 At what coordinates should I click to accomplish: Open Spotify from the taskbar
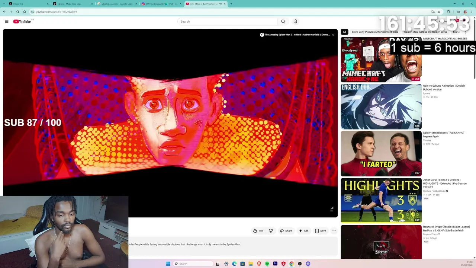267,264
